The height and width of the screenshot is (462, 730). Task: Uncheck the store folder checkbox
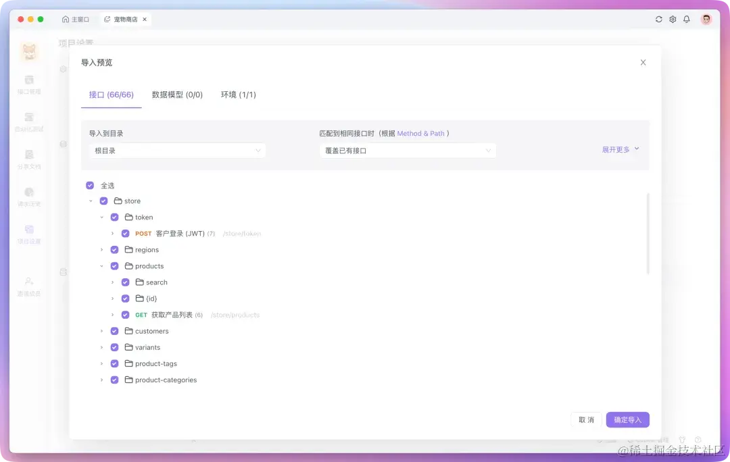tap(103, 201)
